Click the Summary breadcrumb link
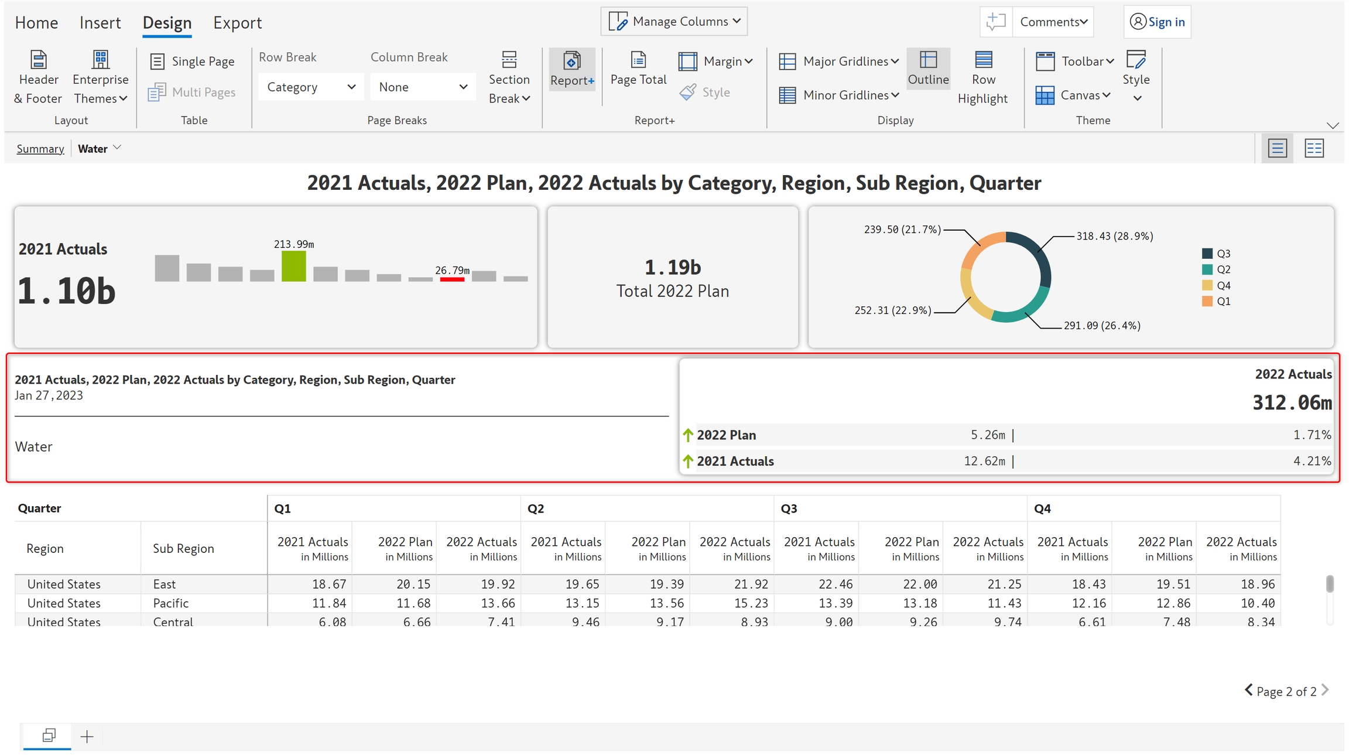The width and height of the screenshot is (1349, 755). click(x=40, y=149)
